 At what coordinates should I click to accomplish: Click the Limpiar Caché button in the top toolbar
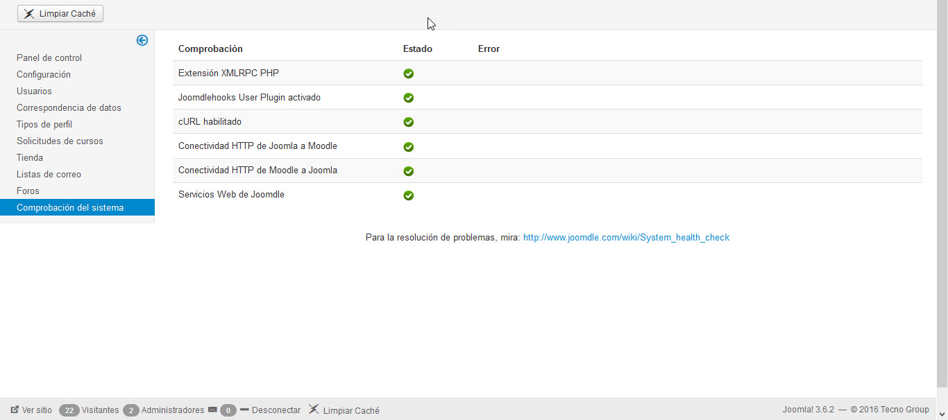click(x=60, y=14)
